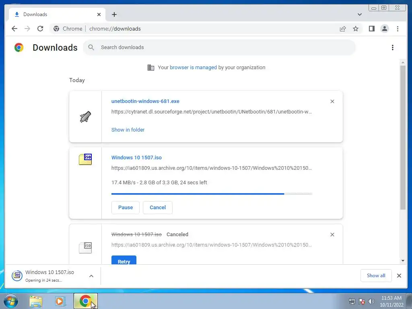Click the network tray icon
The height and width of the screenshot is (309, 412).
click(352, 301)
